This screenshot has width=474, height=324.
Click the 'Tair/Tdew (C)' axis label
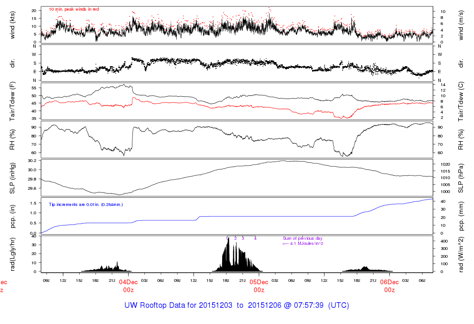click(x=461, y=102)
